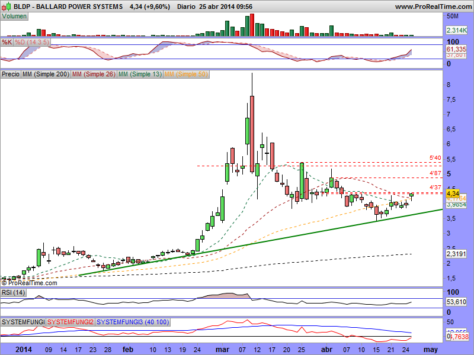Image resolution: width=474 pixels, height=355 pixels.
Task: Click the 50M volume scale label
Action: 453,17
